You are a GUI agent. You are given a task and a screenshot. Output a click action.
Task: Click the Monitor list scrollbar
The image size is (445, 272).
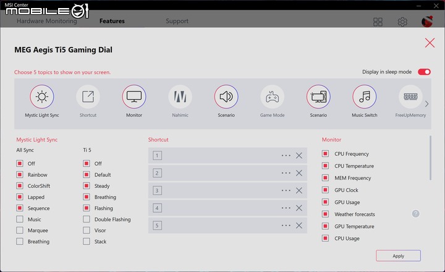coord(431,158)
